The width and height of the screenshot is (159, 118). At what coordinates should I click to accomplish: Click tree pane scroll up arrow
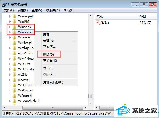tap(90, 16)
